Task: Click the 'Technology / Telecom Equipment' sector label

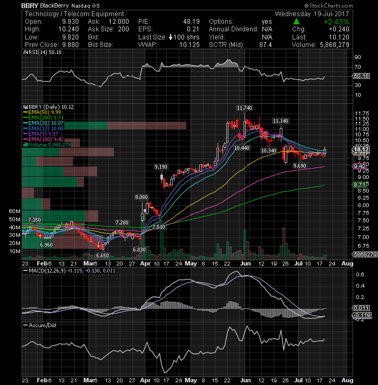Action: 75,14
